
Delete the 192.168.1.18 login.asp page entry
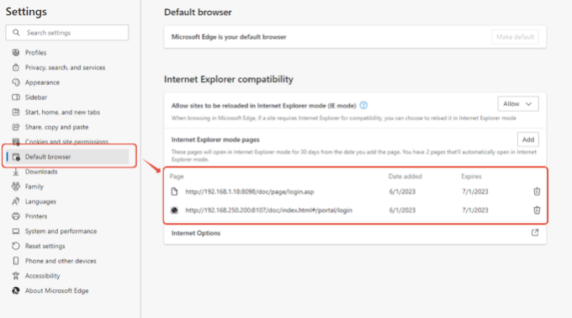[537, 192]
